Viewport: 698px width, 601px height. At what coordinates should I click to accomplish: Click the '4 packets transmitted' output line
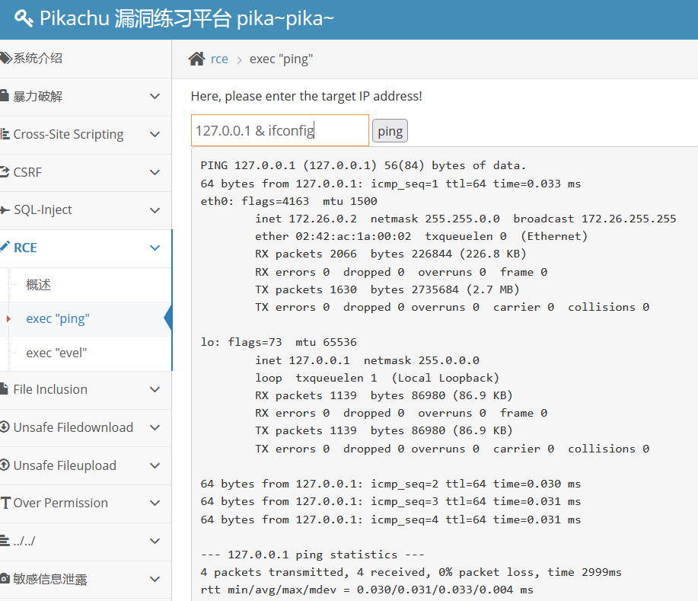(x=411, y=572)
